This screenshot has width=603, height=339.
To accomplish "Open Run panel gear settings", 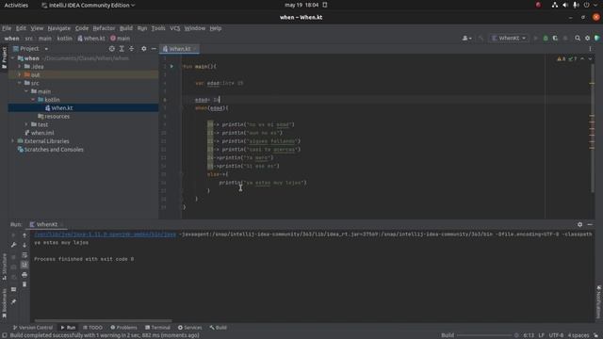I will 579,224.
